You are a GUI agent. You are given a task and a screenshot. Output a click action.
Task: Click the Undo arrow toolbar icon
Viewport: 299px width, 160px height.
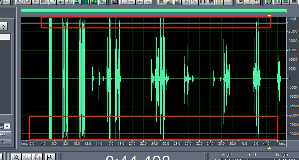[x=19, y=1]
